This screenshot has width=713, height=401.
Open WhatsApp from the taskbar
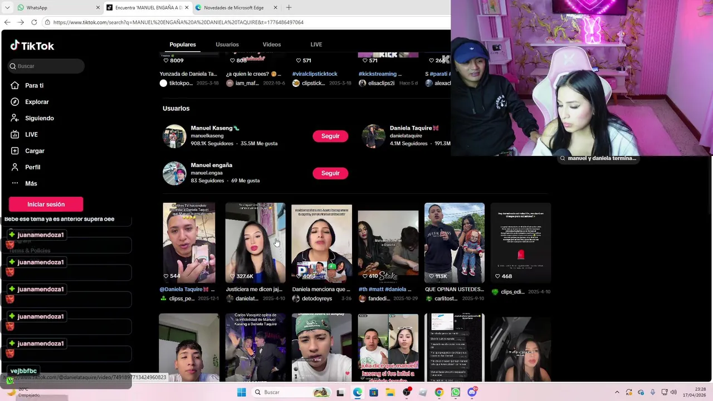[456, 392]
